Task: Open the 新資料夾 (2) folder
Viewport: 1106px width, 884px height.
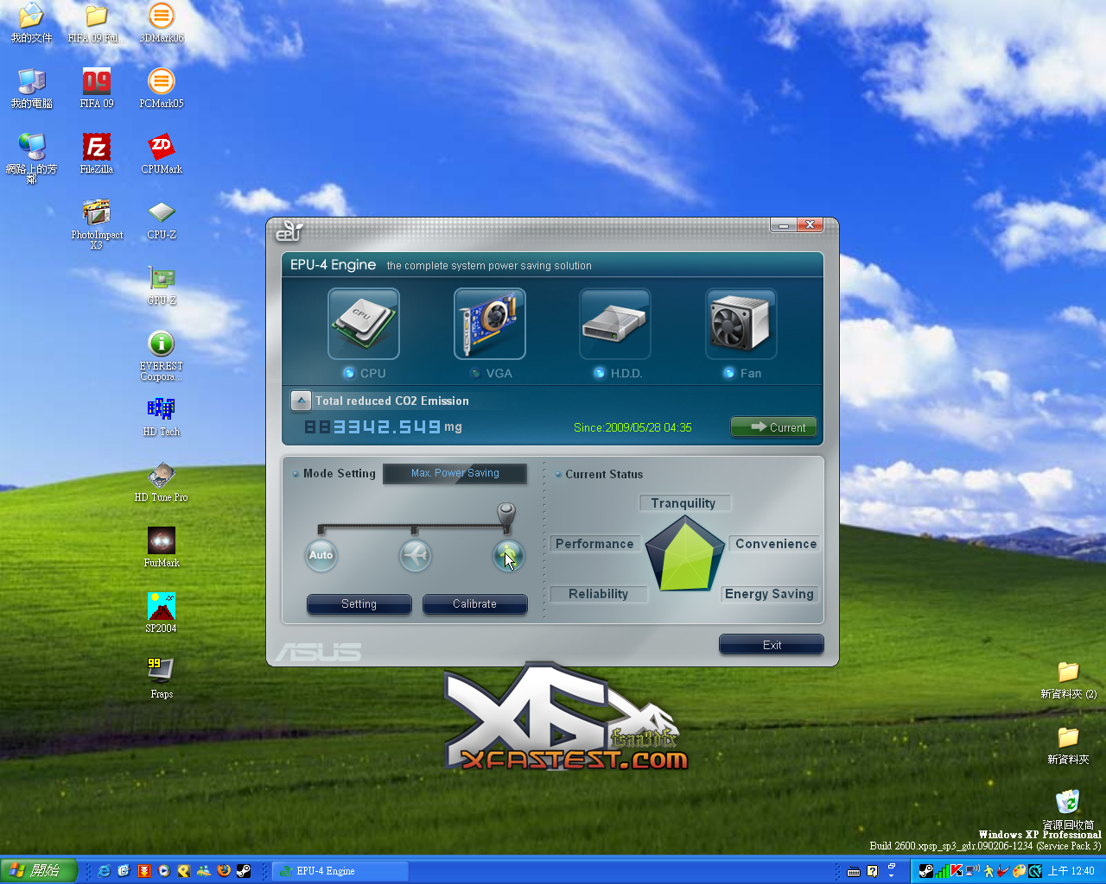Action: tap(1068, 679)
